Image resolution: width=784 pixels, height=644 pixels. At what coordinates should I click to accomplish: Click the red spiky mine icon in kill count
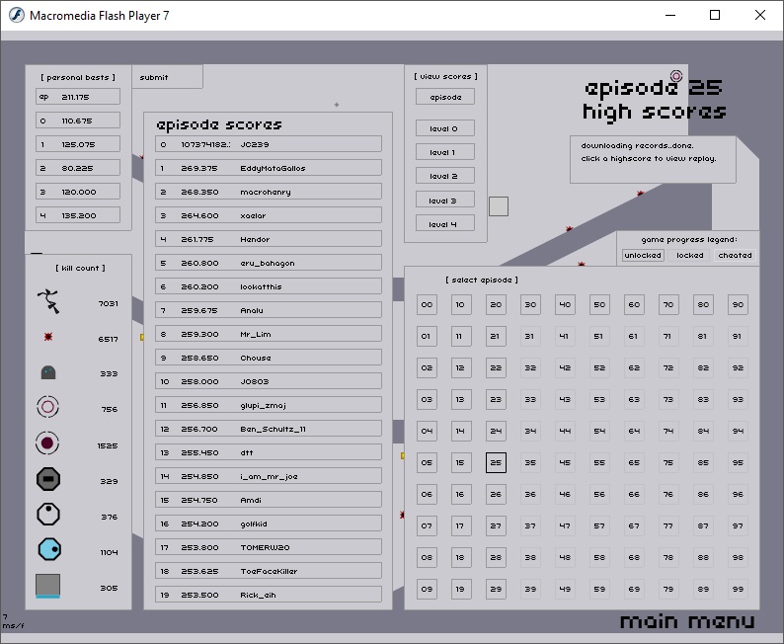[x=48, y=338]
